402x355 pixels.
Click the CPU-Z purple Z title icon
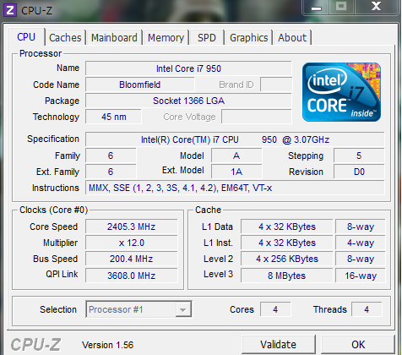10,10
